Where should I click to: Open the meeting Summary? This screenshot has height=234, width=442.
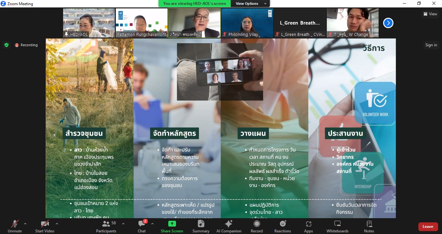(201, 226)
